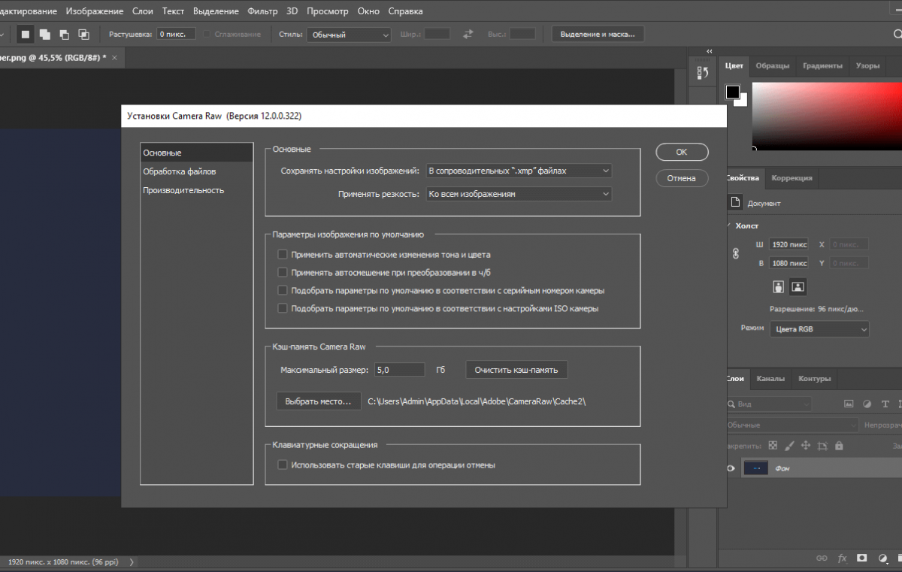
Task: Select the Intersect with Selection mode icon
Action: point(83,34)
